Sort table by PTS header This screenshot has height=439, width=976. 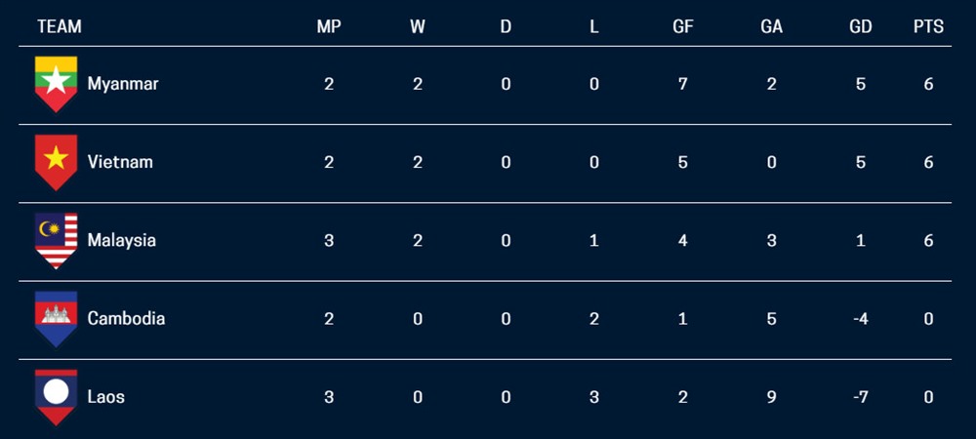coord(928,26)
